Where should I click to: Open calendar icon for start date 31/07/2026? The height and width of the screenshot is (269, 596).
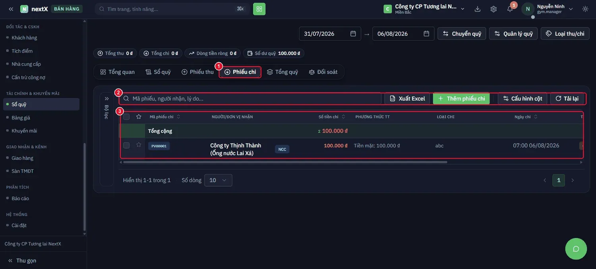point(353,34)
